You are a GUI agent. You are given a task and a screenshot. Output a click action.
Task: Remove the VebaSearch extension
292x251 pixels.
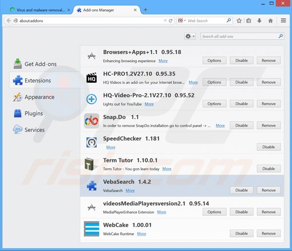point(269,190)
